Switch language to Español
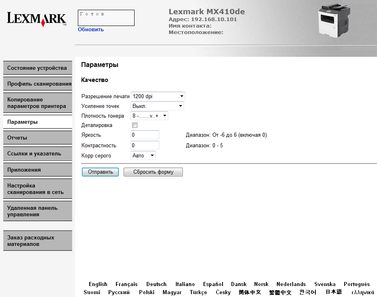377x297 pixels. [x=213, y=284]
